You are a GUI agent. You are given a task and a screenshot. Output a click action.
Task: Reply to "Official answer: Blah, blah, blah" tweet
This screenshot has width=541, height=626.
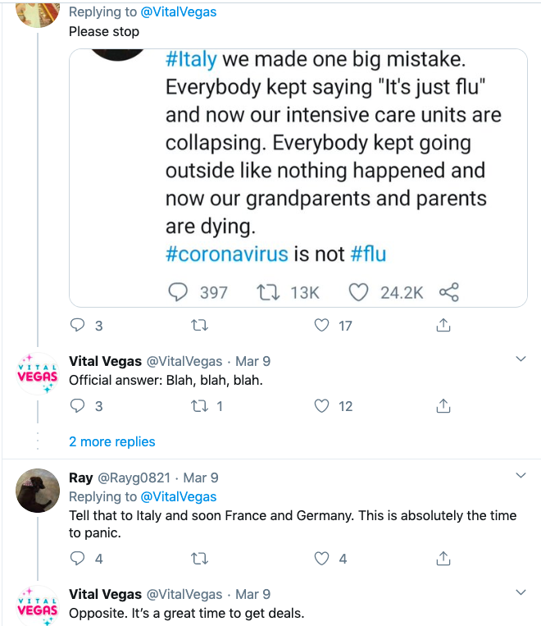[x=78, y=406]
